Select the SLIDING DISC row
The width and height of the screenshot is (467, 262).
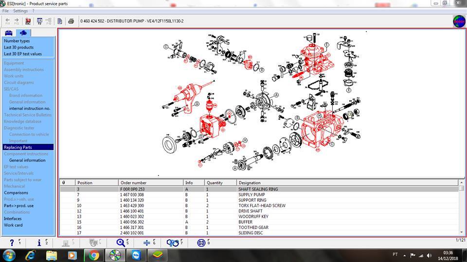(x=259, y=233)
